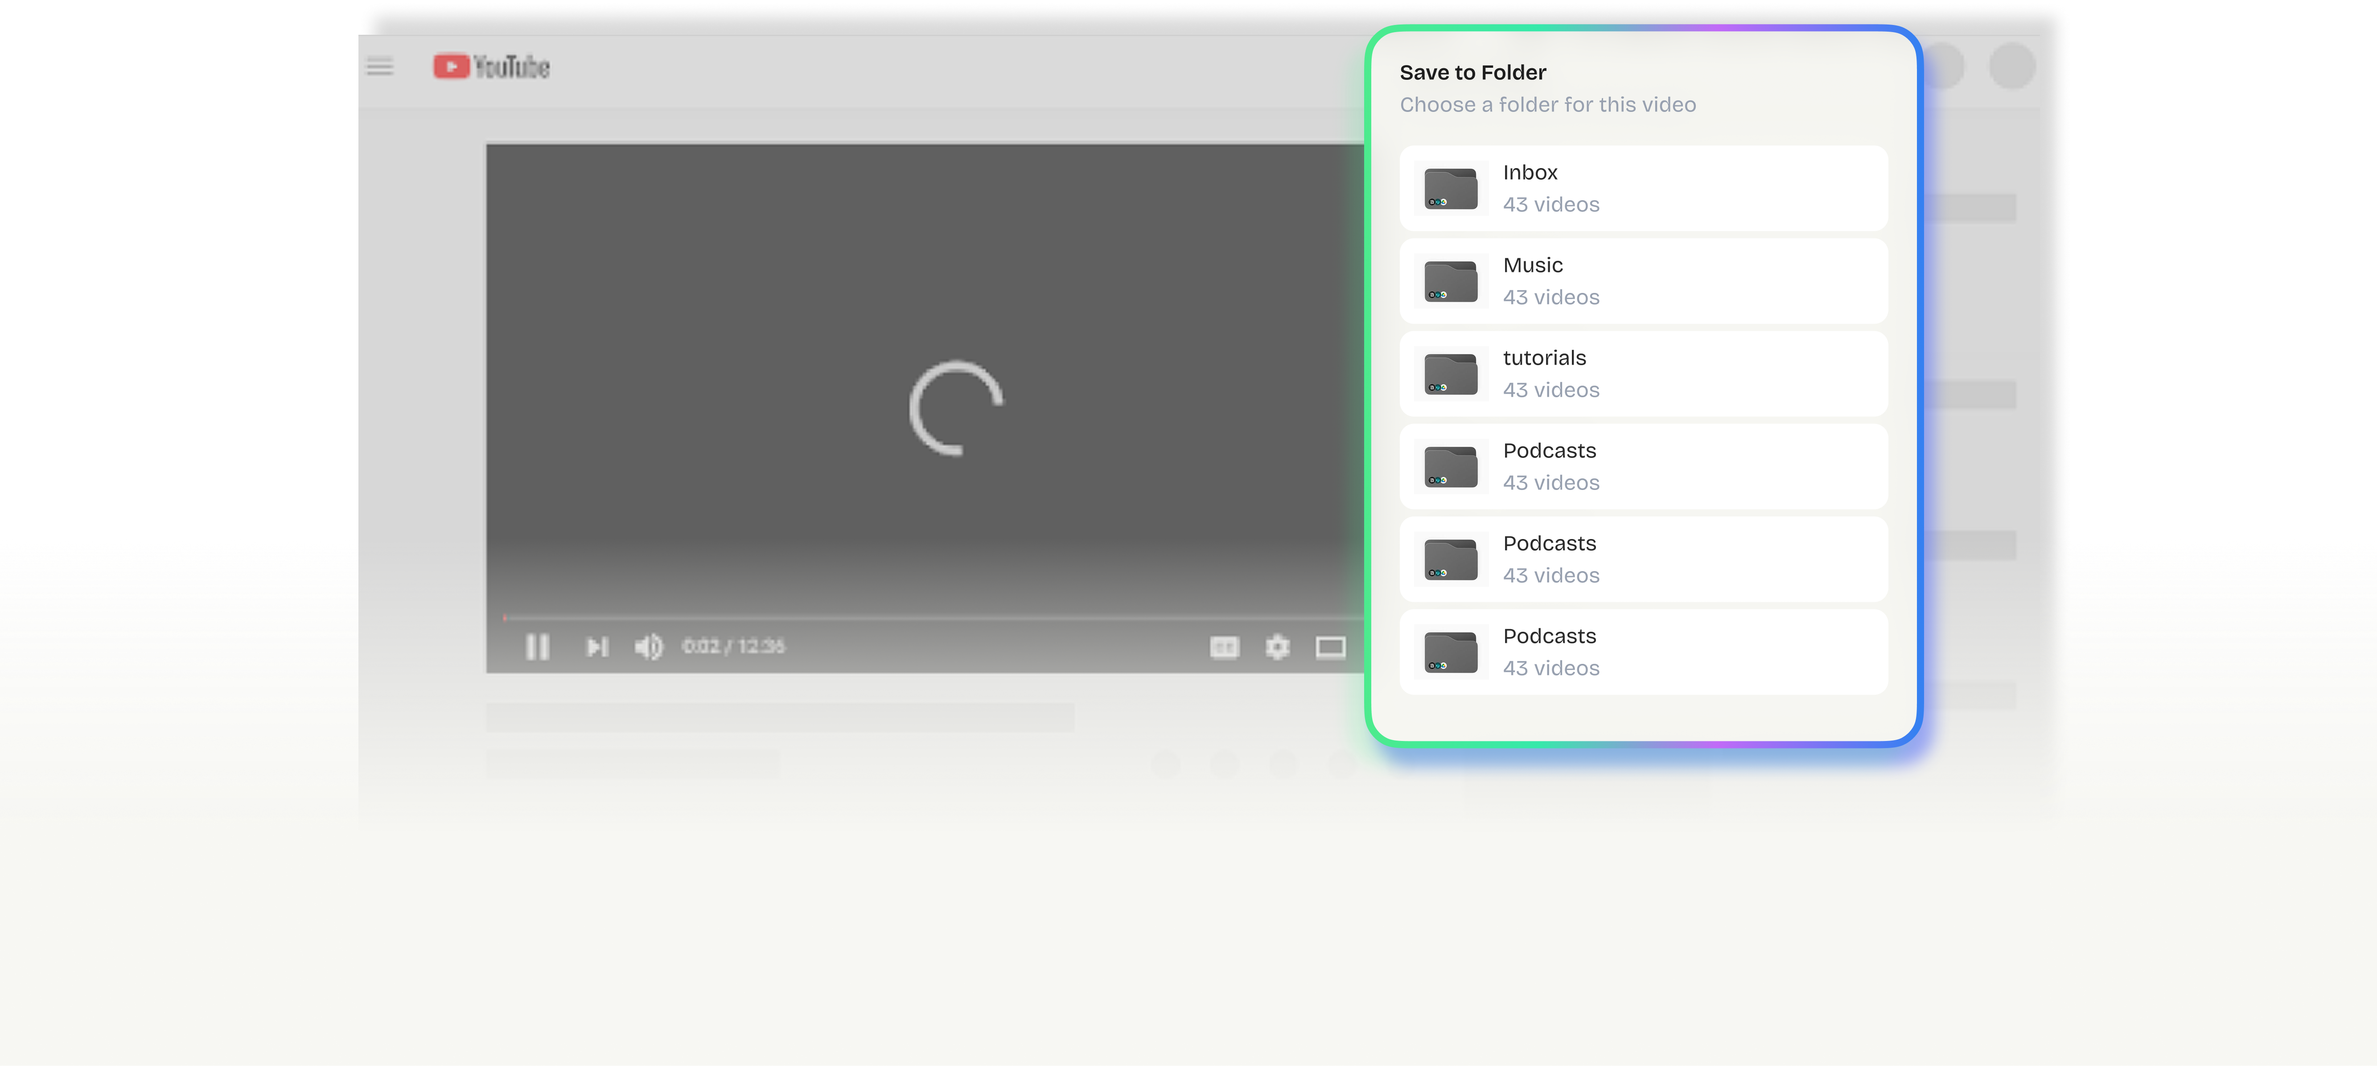Mute the video volume
Viewport: 2377px width, 1066px height.
tap(649, 647)
